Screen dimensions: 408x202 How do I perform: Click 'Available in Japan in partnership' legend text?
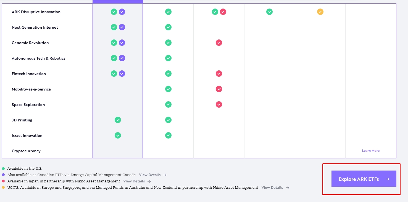(x=64, y=181)
